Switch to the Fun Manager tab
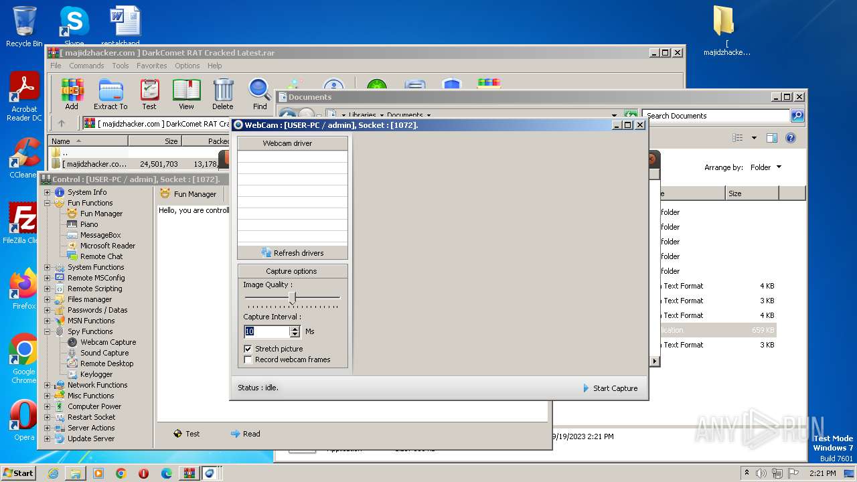This screenshot has height=482, width=857. point(189,194)
